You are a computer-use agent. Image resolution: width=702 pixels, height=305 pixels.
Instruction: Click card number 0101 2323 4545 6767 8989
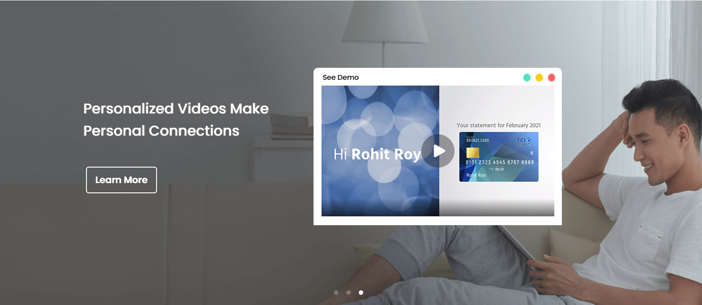coord(500,163)
